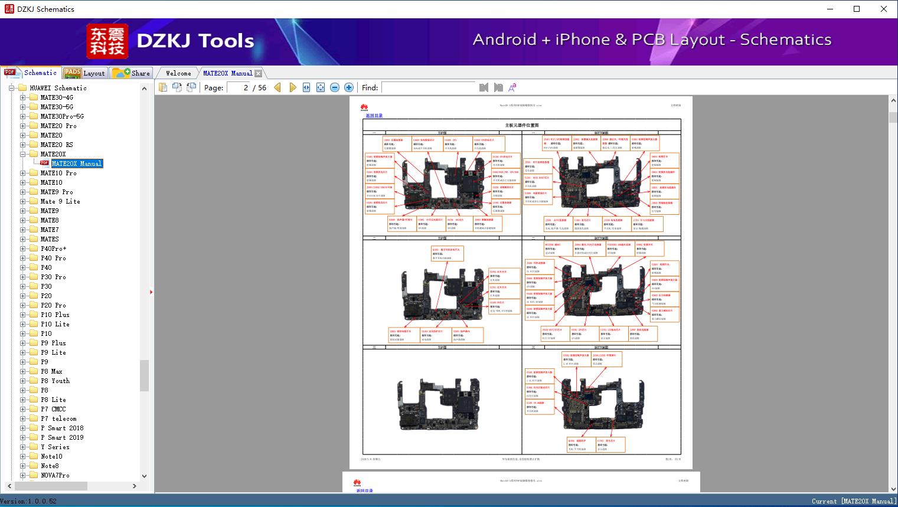The height and width of the screenshot is (507, 898).
Task: Select the P9 Lite folder
Action: (x=53, y=352)
